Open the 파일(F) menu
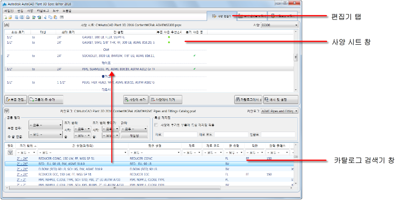The image size is (396, 200). pyautogui.click(x=9, y=11)
